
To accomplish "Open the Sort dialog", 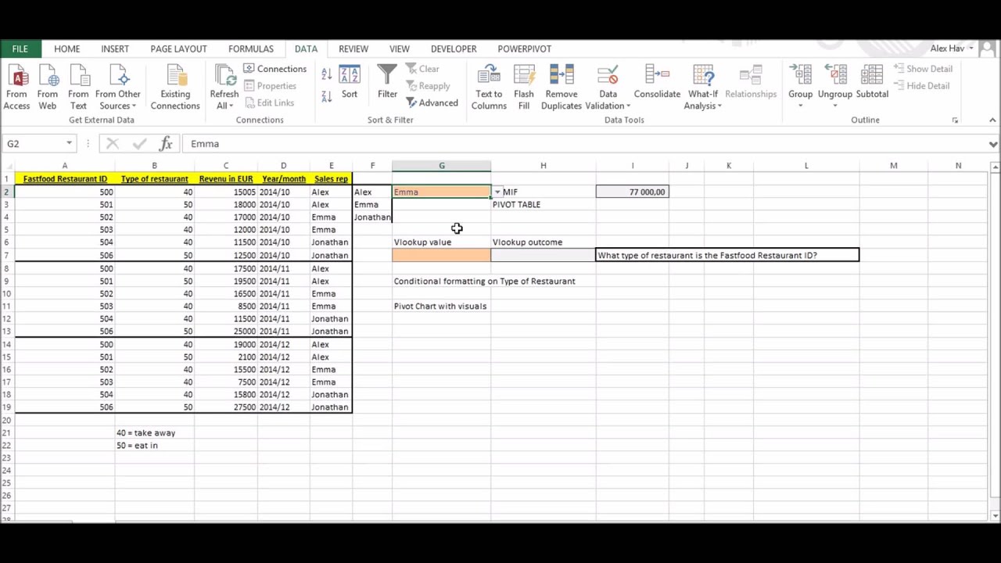I will [350, 82].
